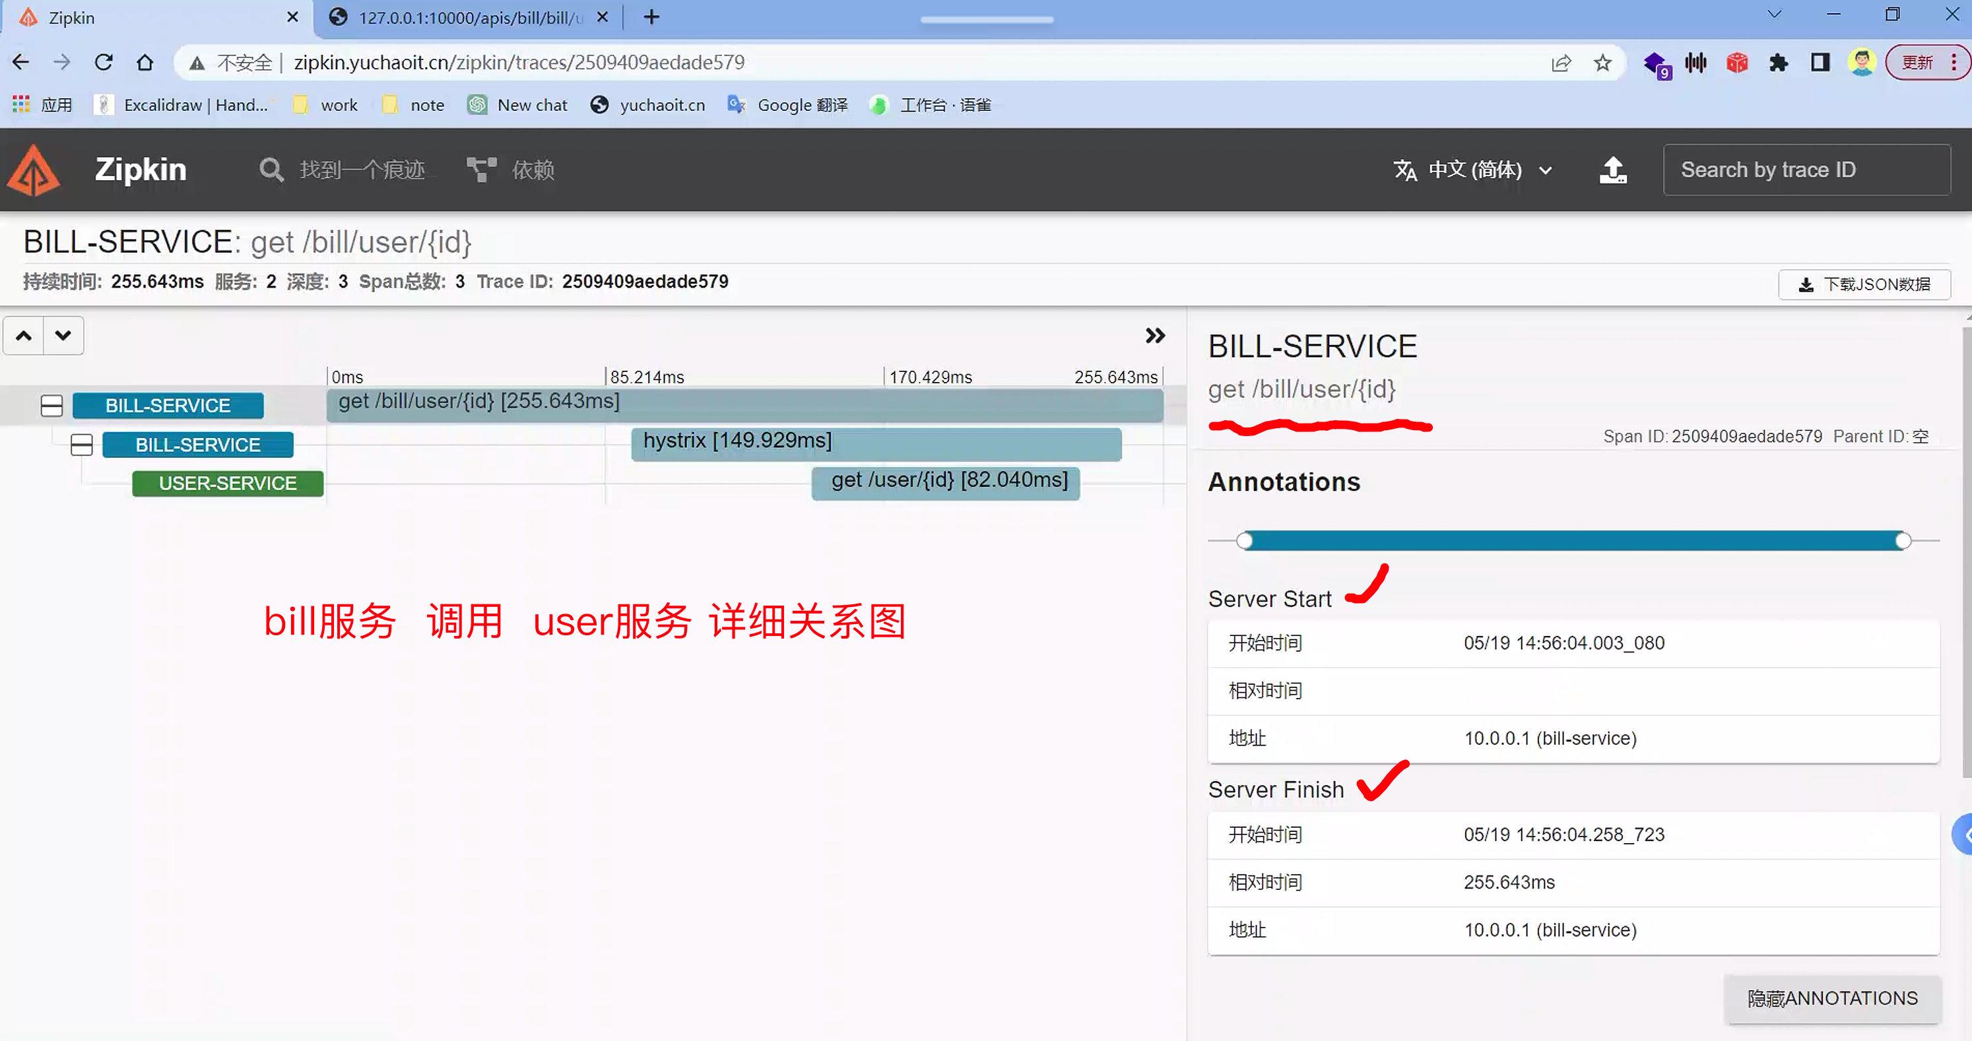Image resolution: width=1972 pixels, height=1041 pixels.
Task: Click the 隐藏ANNOTATIONS button
Action: click(1832, 998)
